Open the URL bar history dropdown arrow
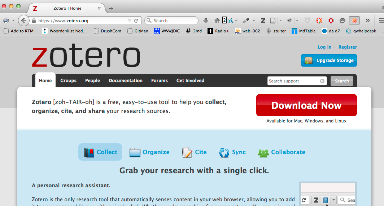Viewport: 384px width, 206px height. pos(130,21)
